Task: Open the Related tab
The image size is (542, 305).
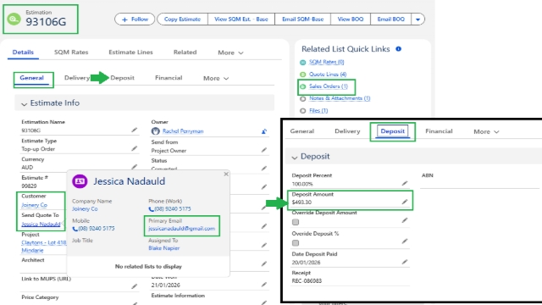Action: pos(185,53)
